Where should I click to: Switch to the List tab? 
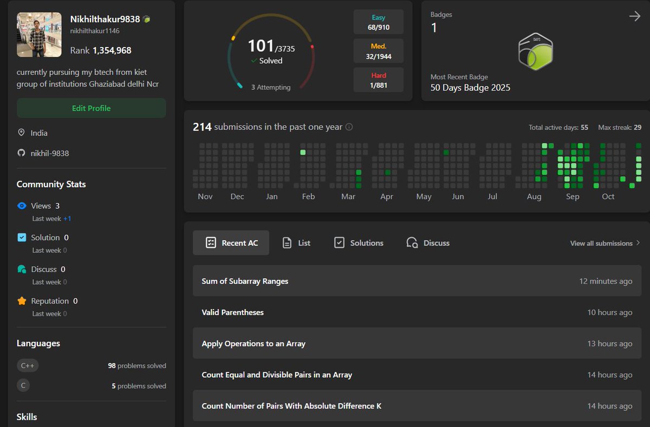pyautogui.click(x=296, y=243)
